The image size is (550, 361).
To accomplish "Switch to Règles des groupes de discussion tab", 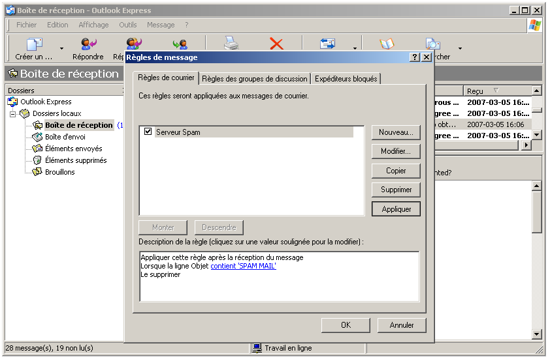I will 255,79.
